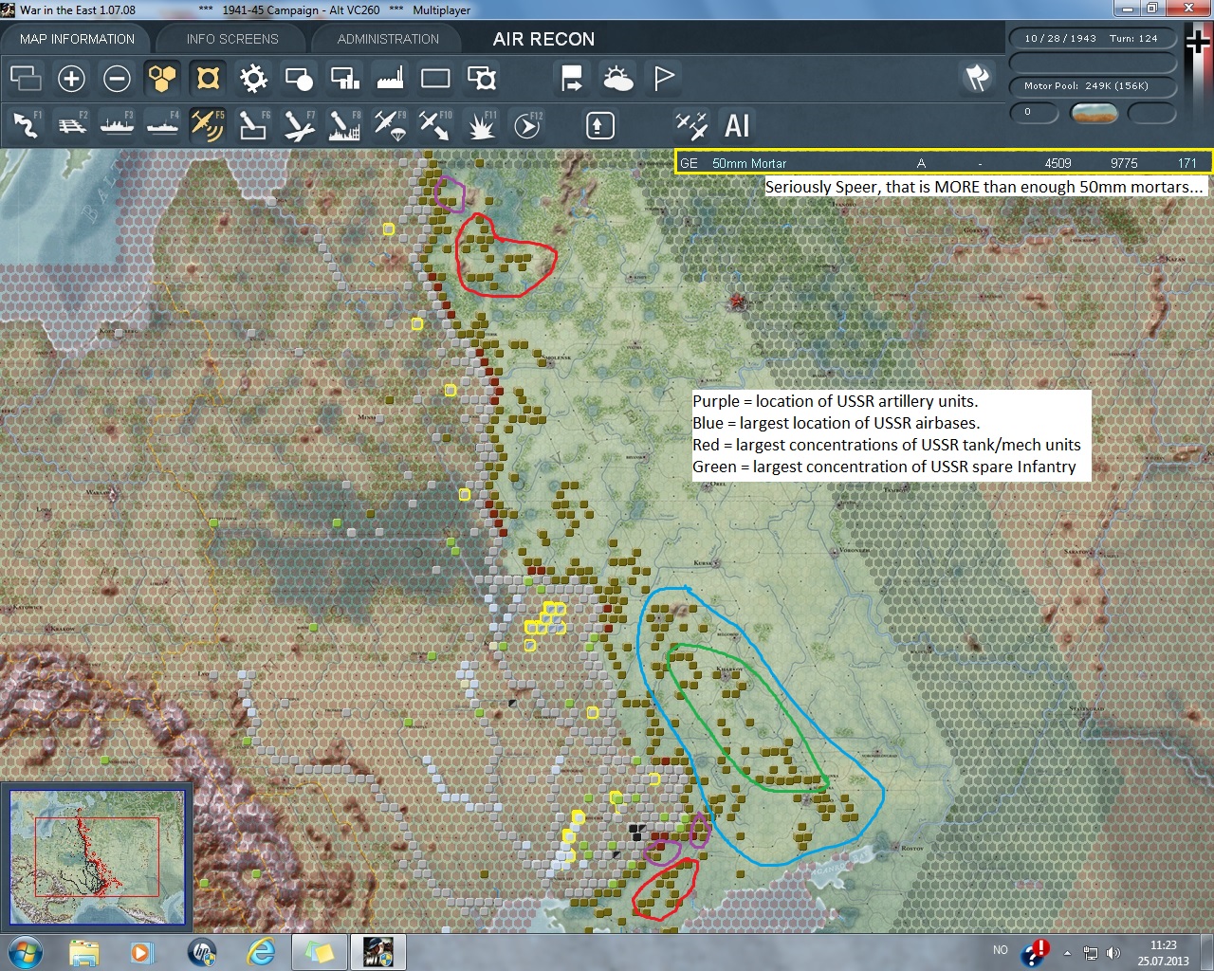
Task: Click the gear-shaped map overlay icon
Action: click(x=253, y=78)
